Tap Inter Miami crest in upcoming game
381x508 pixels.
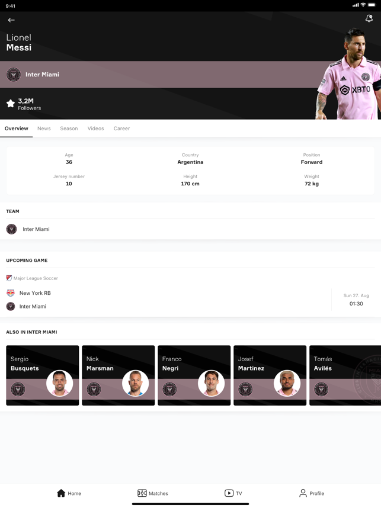coord(11,307)
